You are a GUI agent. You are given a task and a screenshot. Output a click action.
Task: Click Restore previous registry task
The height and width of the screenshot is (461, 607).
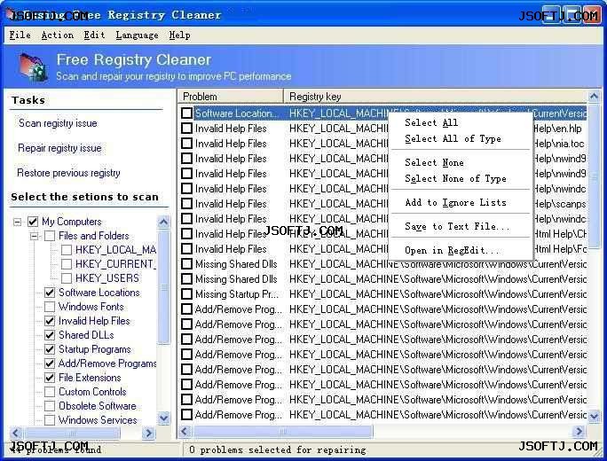[x=68, y=173]
